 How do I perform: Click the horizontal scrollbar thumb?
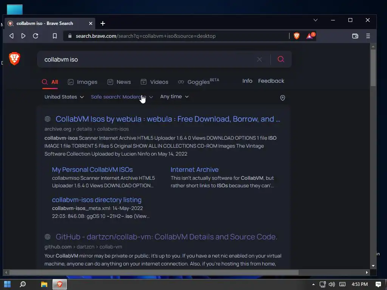coord(154,273)
